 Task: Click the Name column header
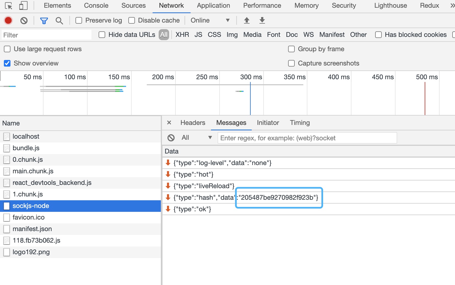point(80,123)
